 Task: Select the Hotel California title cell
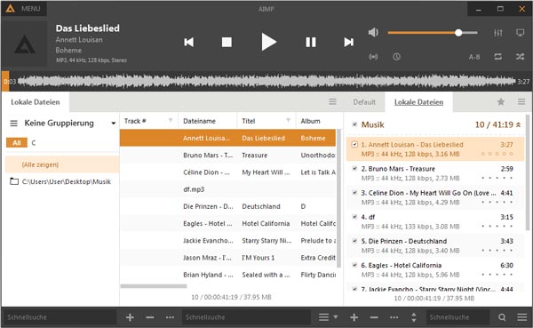coord(266,223)
